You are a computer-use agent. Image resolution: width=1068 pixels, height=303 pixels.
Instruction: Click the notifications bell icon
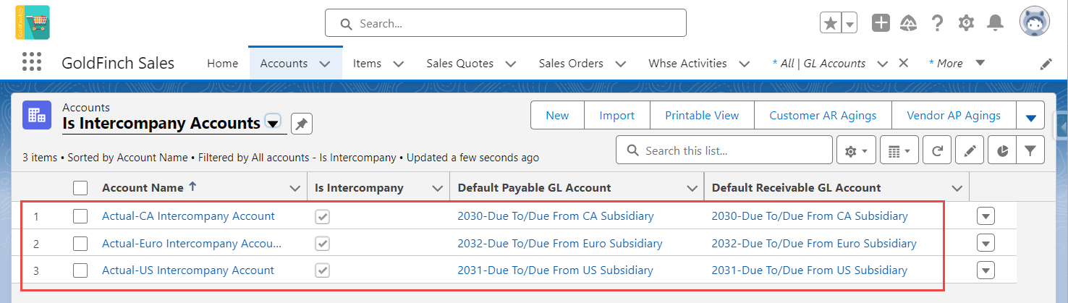[996, 23]
